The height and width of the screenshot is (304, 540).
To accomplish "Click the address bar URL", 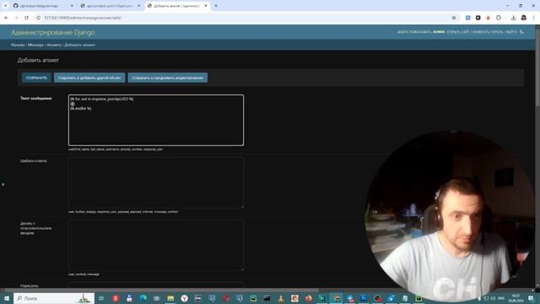I will [x=83, y=18].
